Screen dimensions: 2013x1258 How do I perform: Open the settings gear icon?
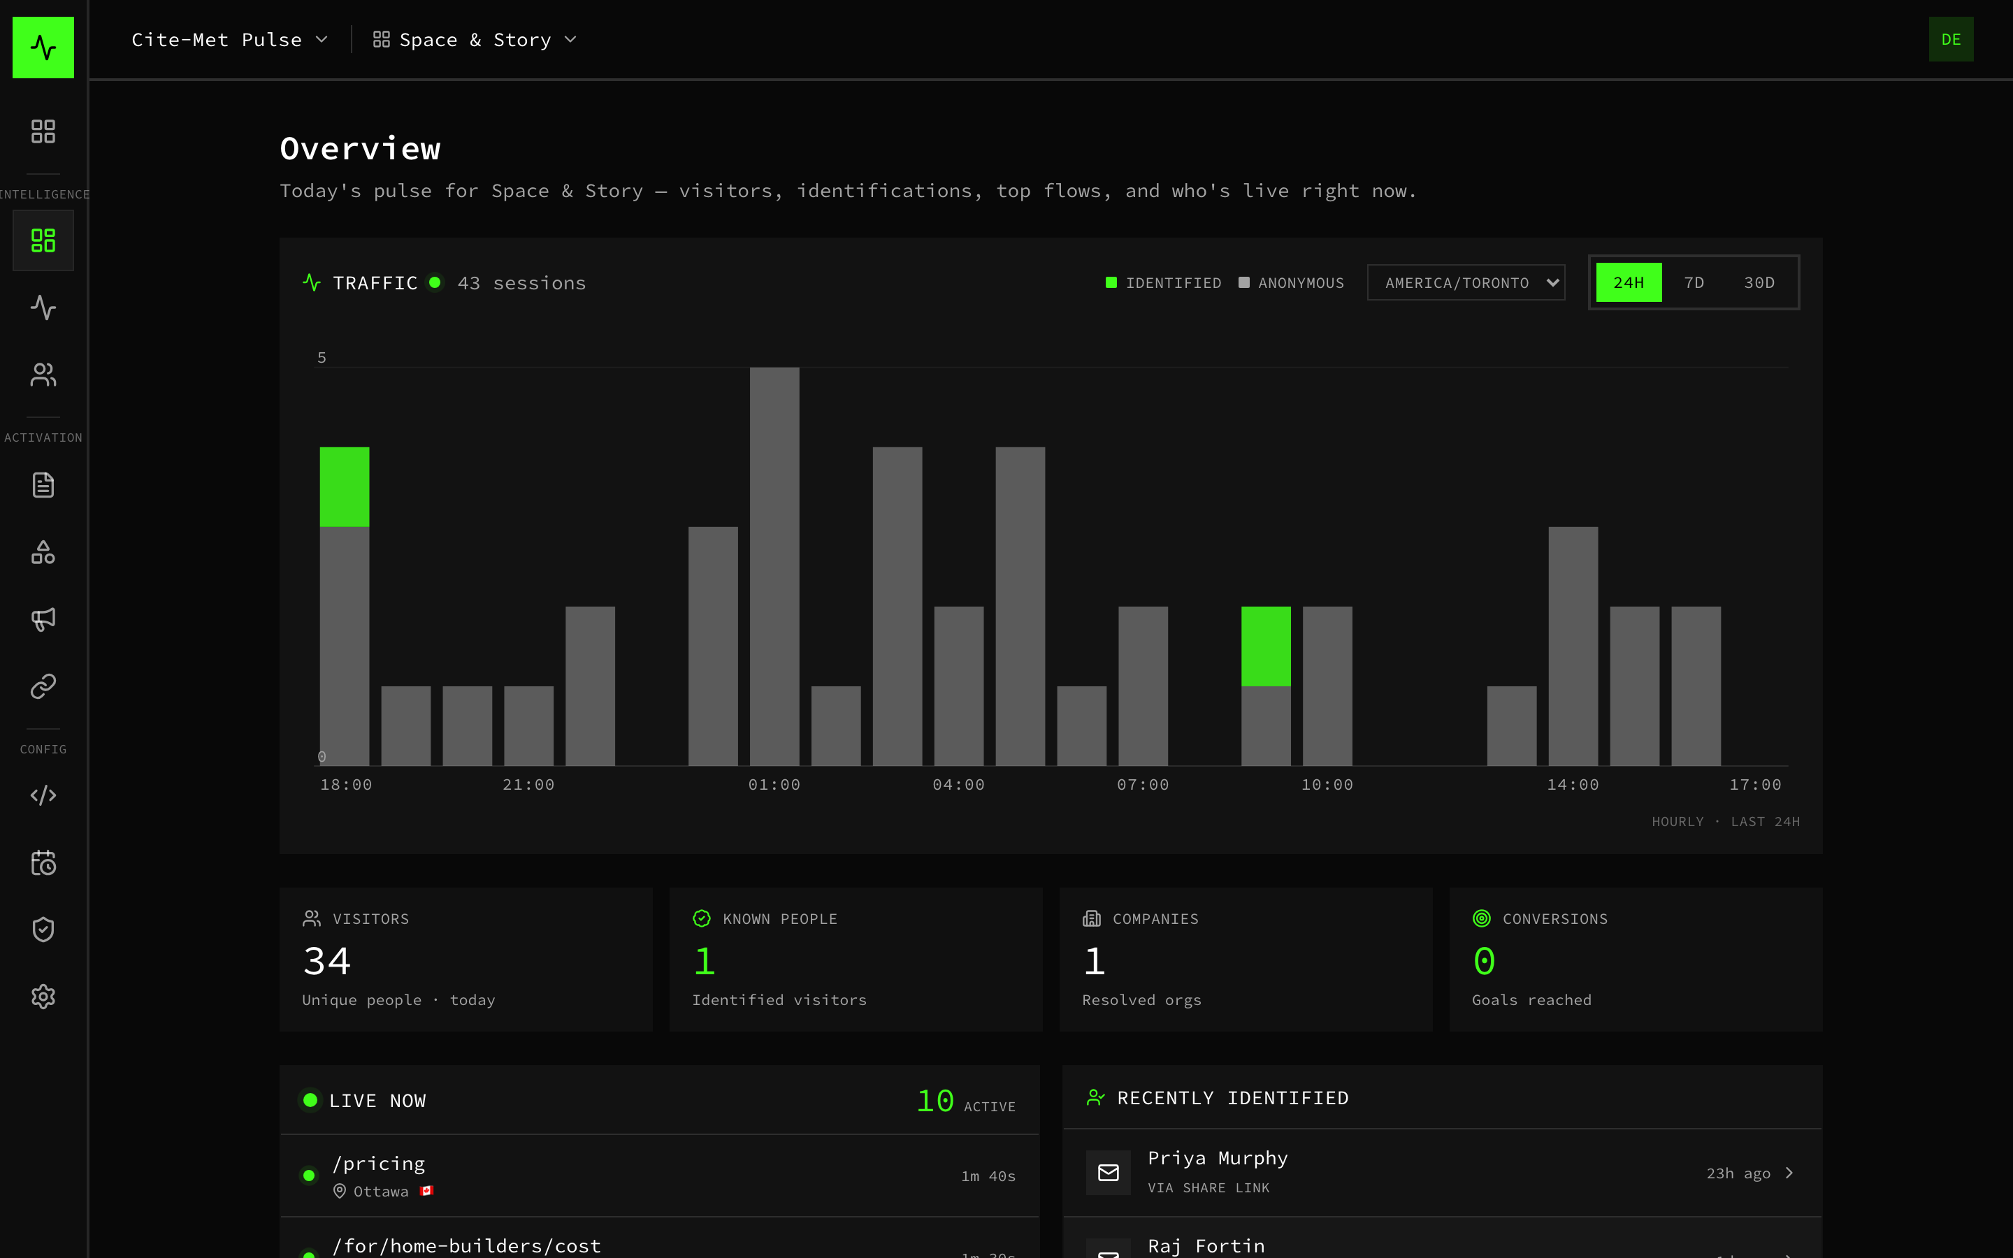point(43,997)
